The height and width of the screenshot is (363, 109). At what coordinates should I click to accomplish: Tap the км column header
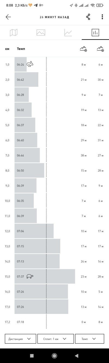[x=7, y=49]
